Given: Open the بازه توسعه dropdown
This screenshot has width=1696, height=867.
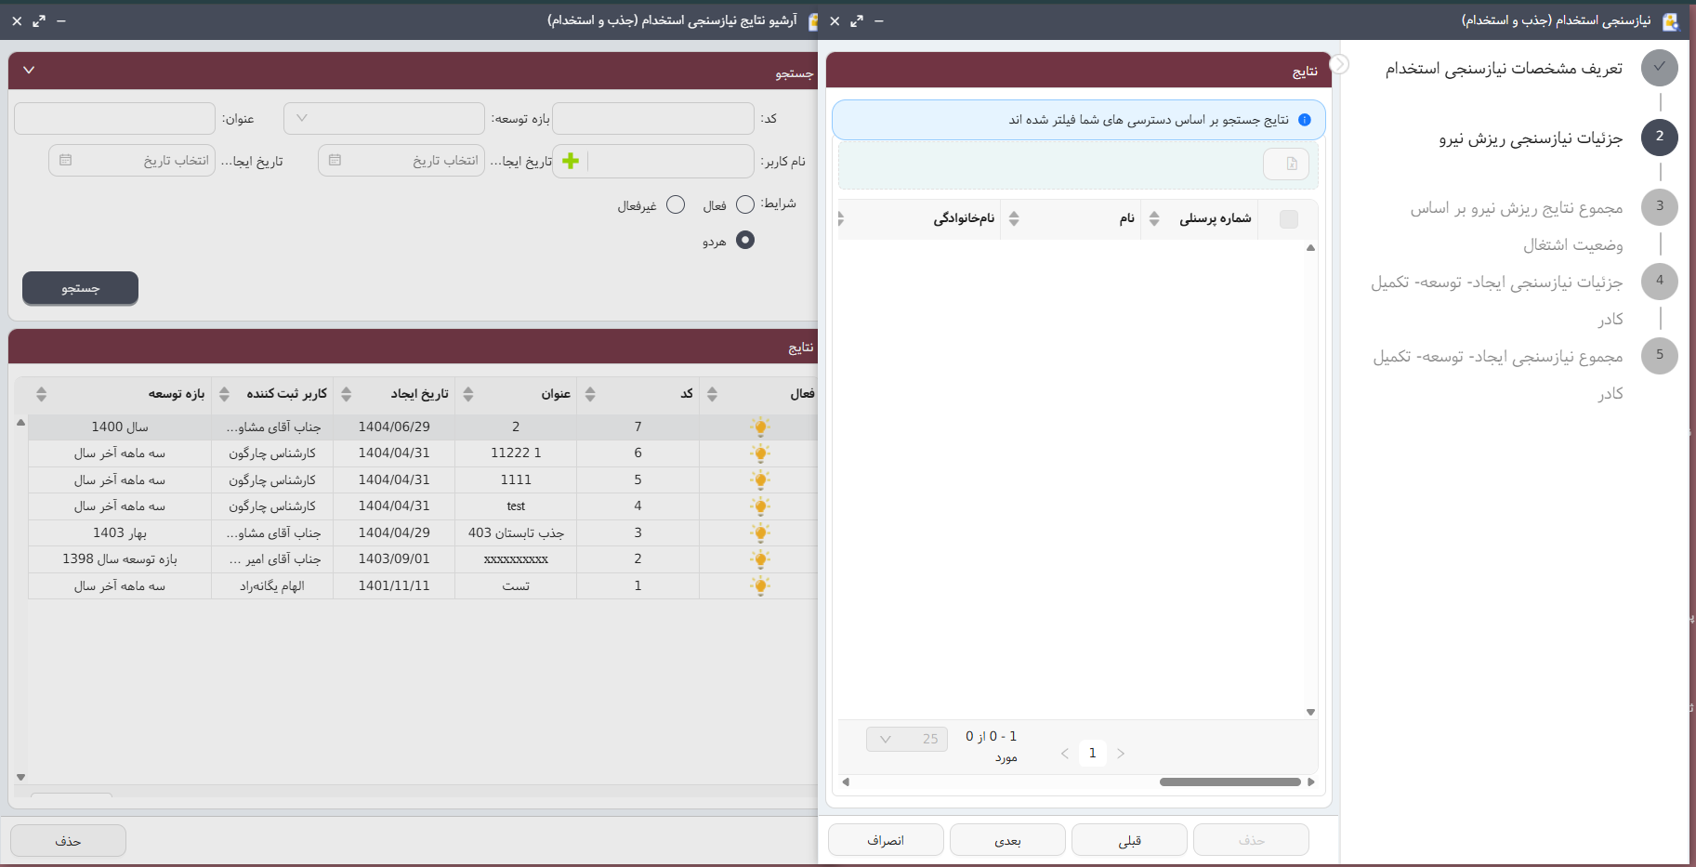Looking at the screenshot, I should pyautogui.click(x=384, y=119).
